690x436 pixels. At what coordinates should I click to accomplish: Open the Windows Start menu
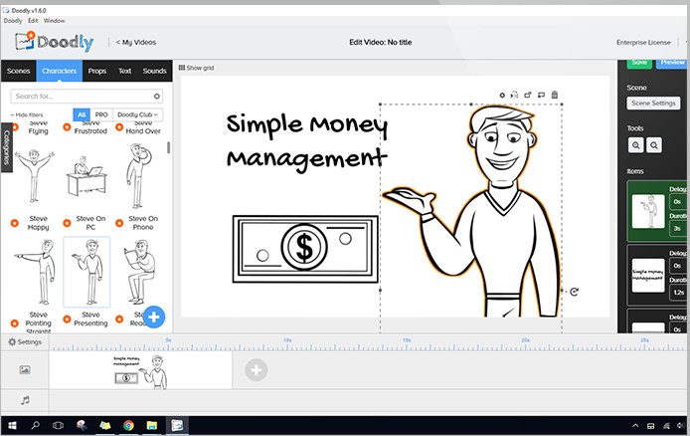(x=12, y=425)
